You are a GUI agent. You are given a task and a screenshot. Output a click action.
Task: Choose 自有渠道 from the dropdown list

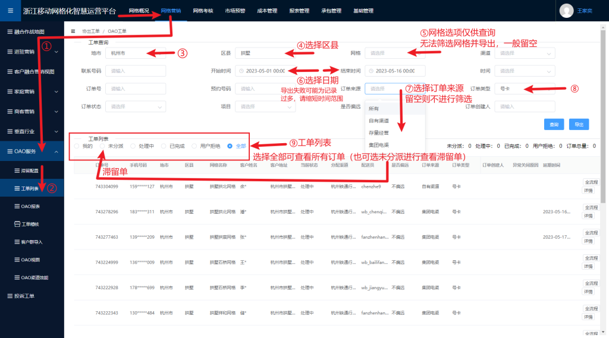pos(378,121)
